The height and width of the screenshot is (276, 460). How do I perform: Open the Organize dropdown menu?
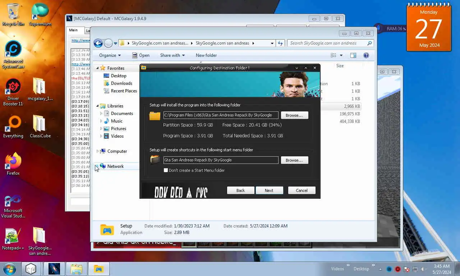[110, 55]
